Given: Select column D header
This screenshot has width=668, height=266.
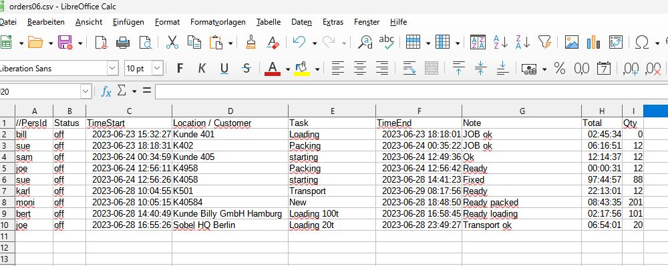Looking at the screenshot, I should click(230, 111).
